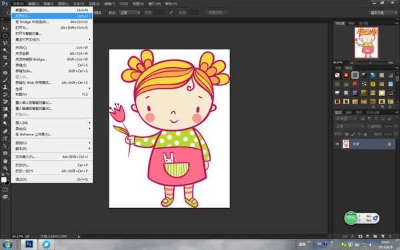Hide the background layer with eye icon
The width and height of the screenshot is (400, 250).
pyautogui.click(x=337, y=144)
